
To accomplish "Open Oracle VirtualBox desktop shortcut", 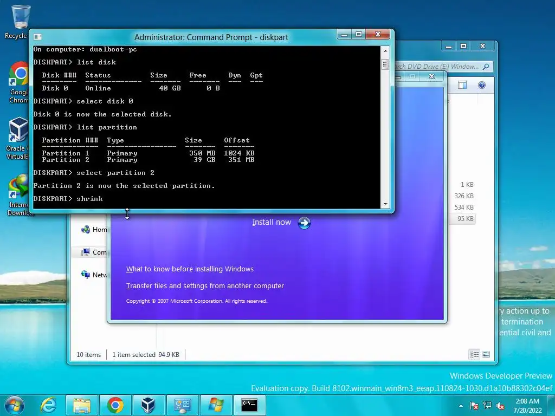I will (x=18, y=129).
